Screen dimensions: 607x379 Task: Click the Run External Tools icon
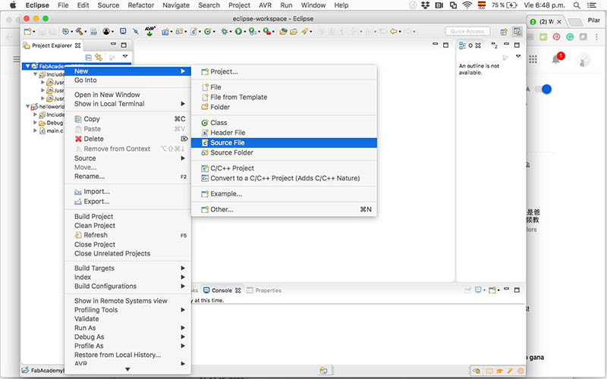point(266,31)
